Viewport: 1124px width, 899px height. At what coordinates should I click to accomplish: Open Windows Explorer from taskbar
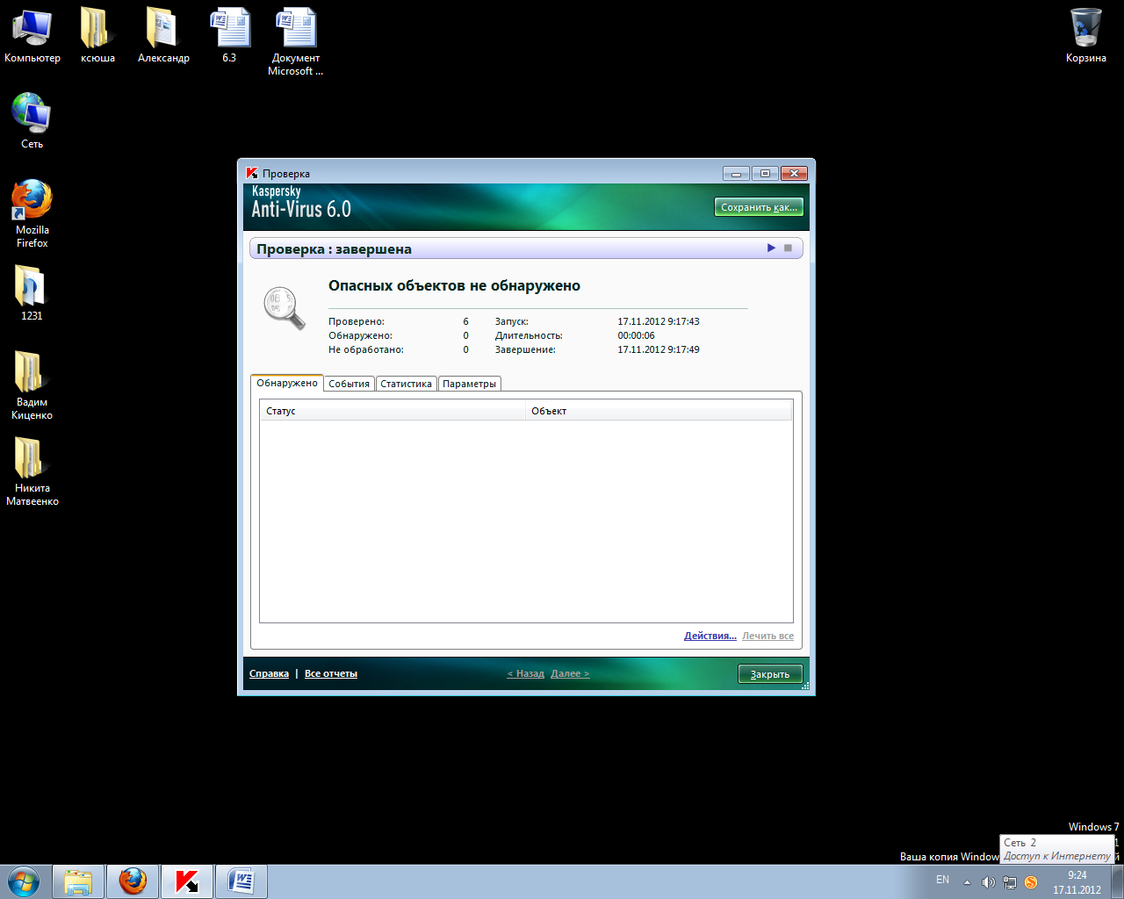pos(78,881)
